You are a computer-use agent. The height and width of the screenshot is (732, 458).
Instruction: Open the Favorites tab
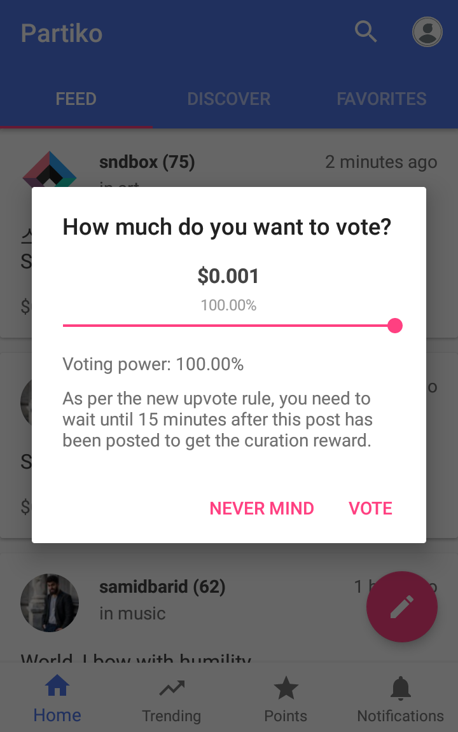click(382, 99)
